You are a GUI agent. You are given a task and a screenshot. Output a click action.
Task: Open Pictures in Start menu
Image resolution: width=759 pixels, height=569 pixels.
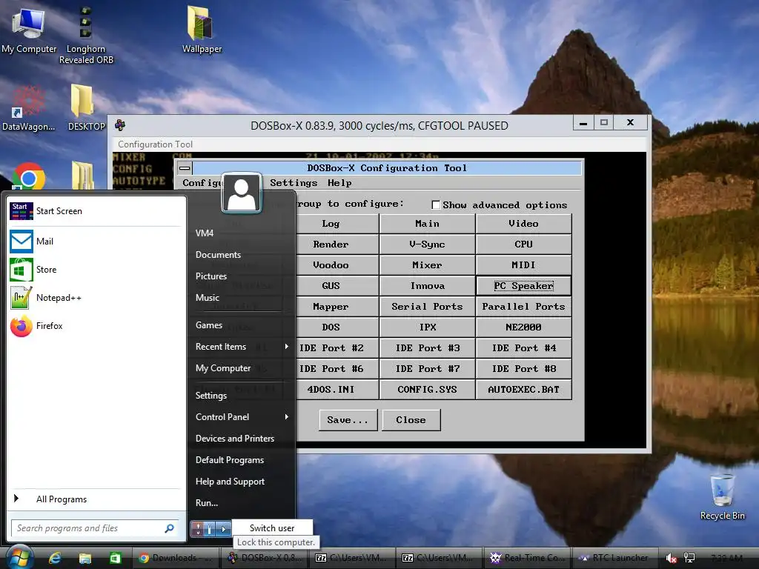coord(211,276)
